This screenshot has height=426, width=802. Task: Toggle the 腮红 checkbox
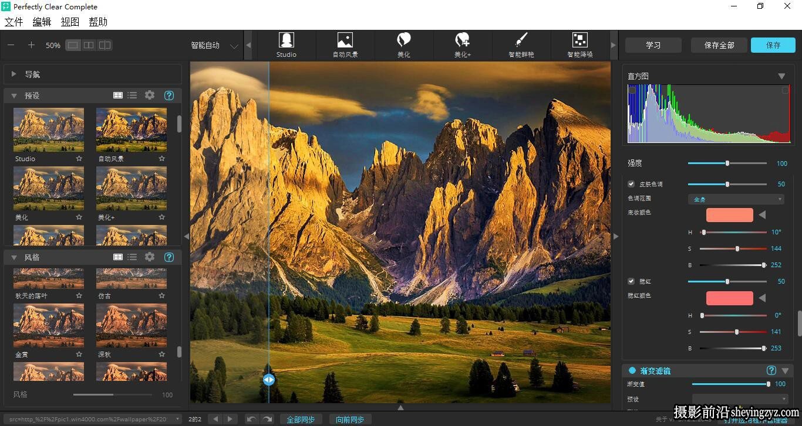click(631, 281)
